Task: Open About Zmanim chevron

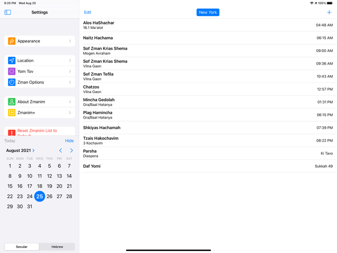Action: pos(70,102)
